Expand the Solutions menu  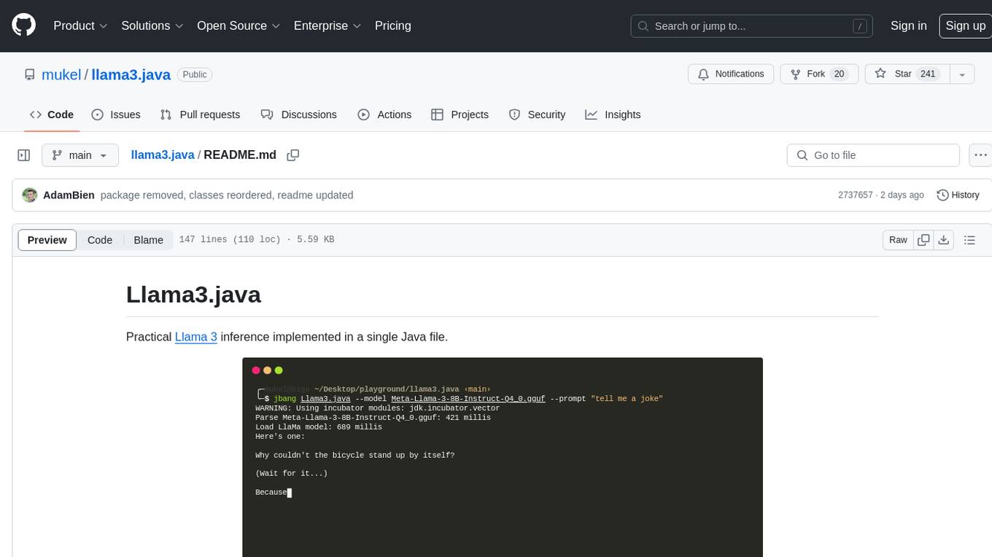pos(152,26)
